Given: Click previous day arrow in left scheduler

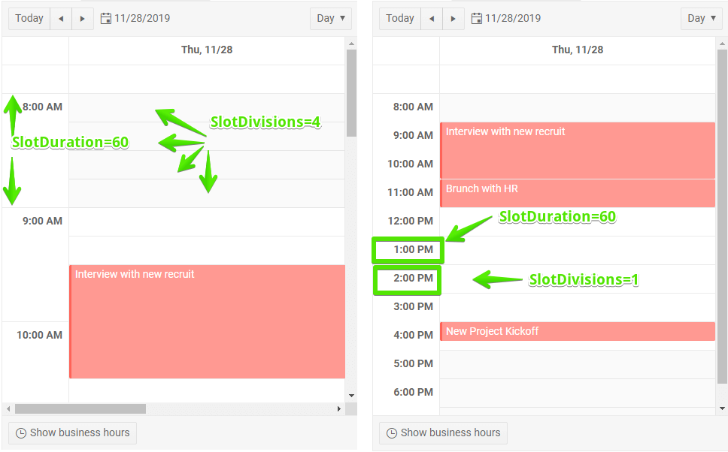Looking at the screenshot, I should click(61, 19).
